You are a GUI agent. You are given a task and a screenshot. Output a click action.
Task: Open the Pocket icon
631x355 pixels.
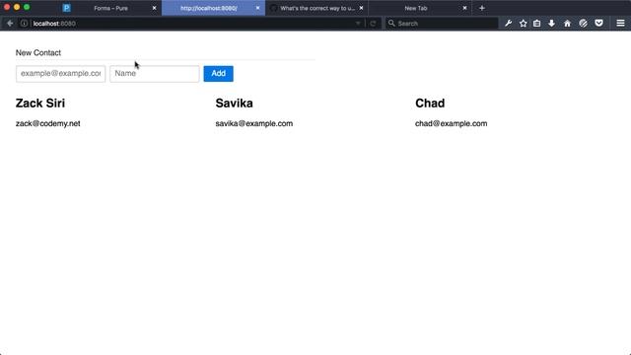[598, 24]
